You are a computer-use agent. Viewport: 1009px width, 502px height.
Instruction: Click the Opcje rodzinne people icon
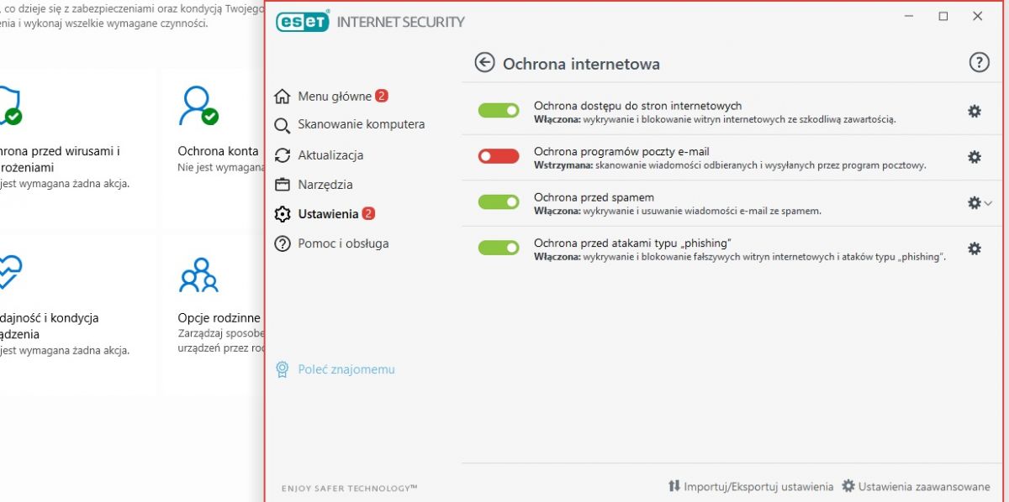198,275
